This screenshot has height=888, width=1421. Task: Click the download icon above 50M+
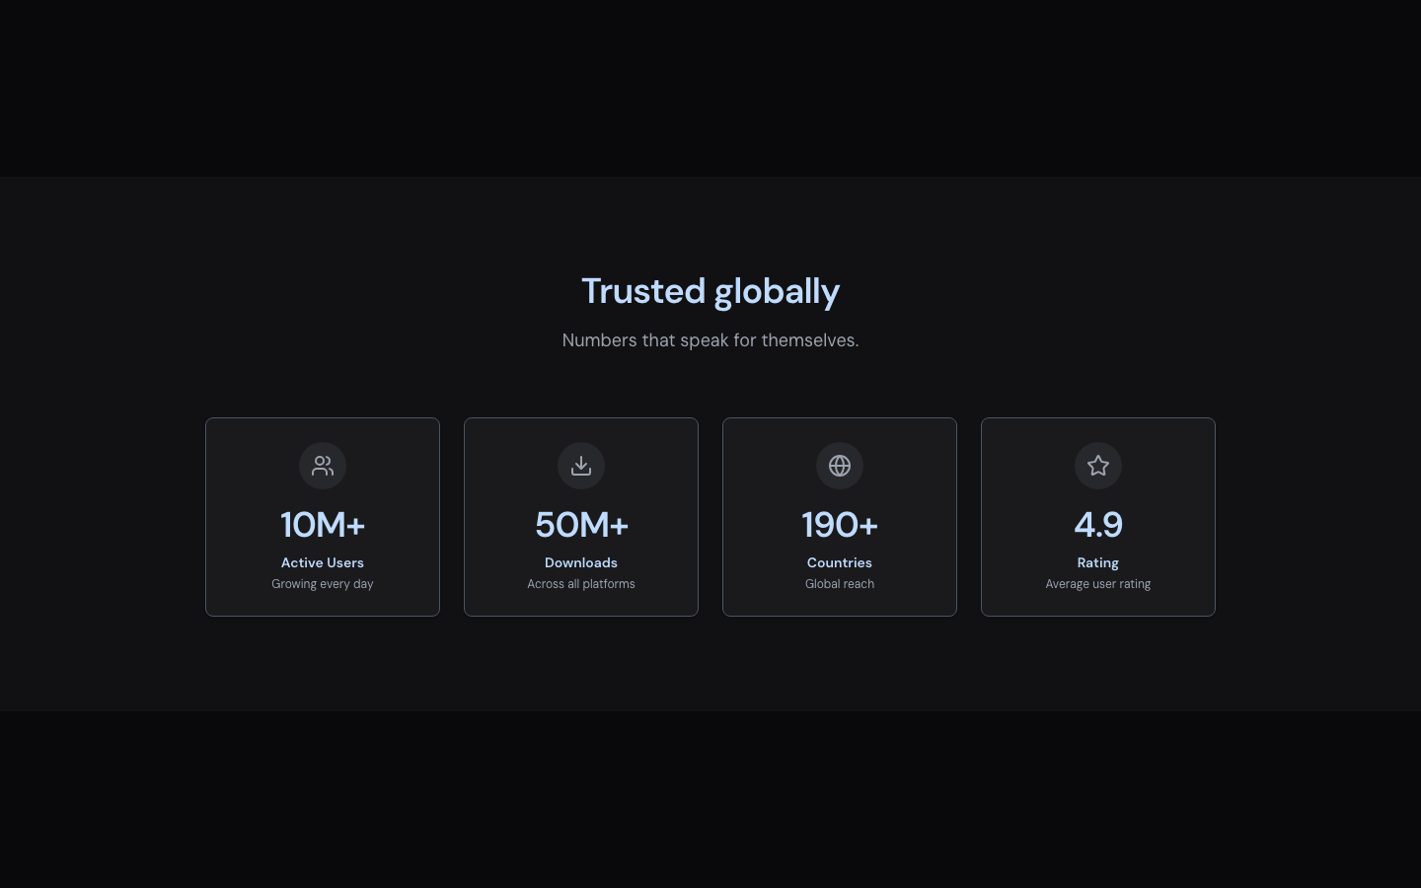(x=581, y=466)
